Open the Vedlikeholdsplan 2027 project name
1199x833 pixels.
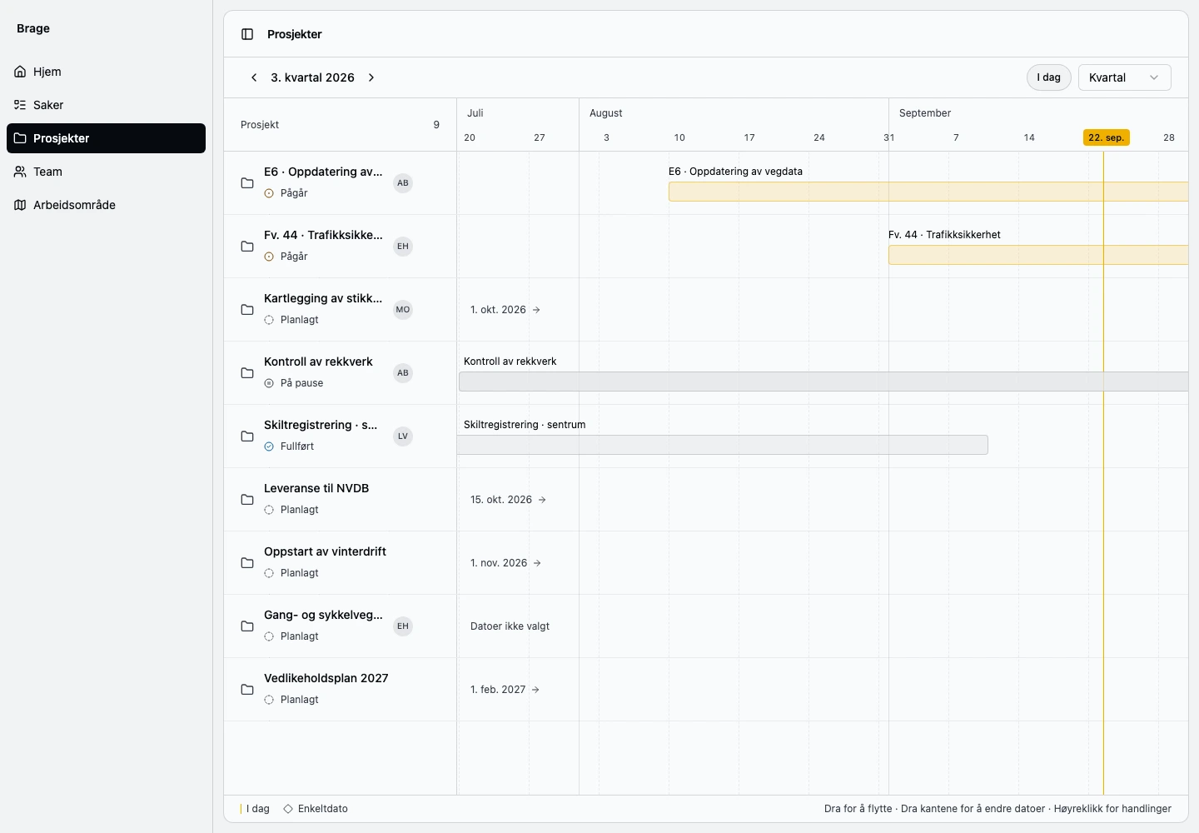pos(326,678)
